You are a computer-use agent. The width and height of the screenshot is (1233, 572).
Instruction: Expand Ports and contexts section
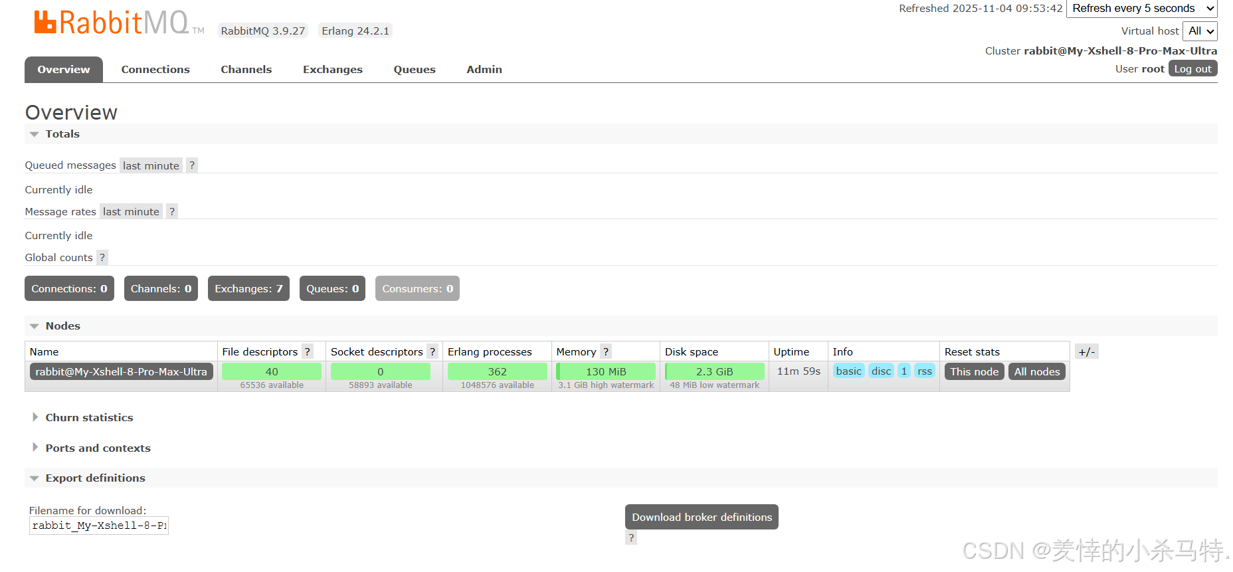coord(98,448)
